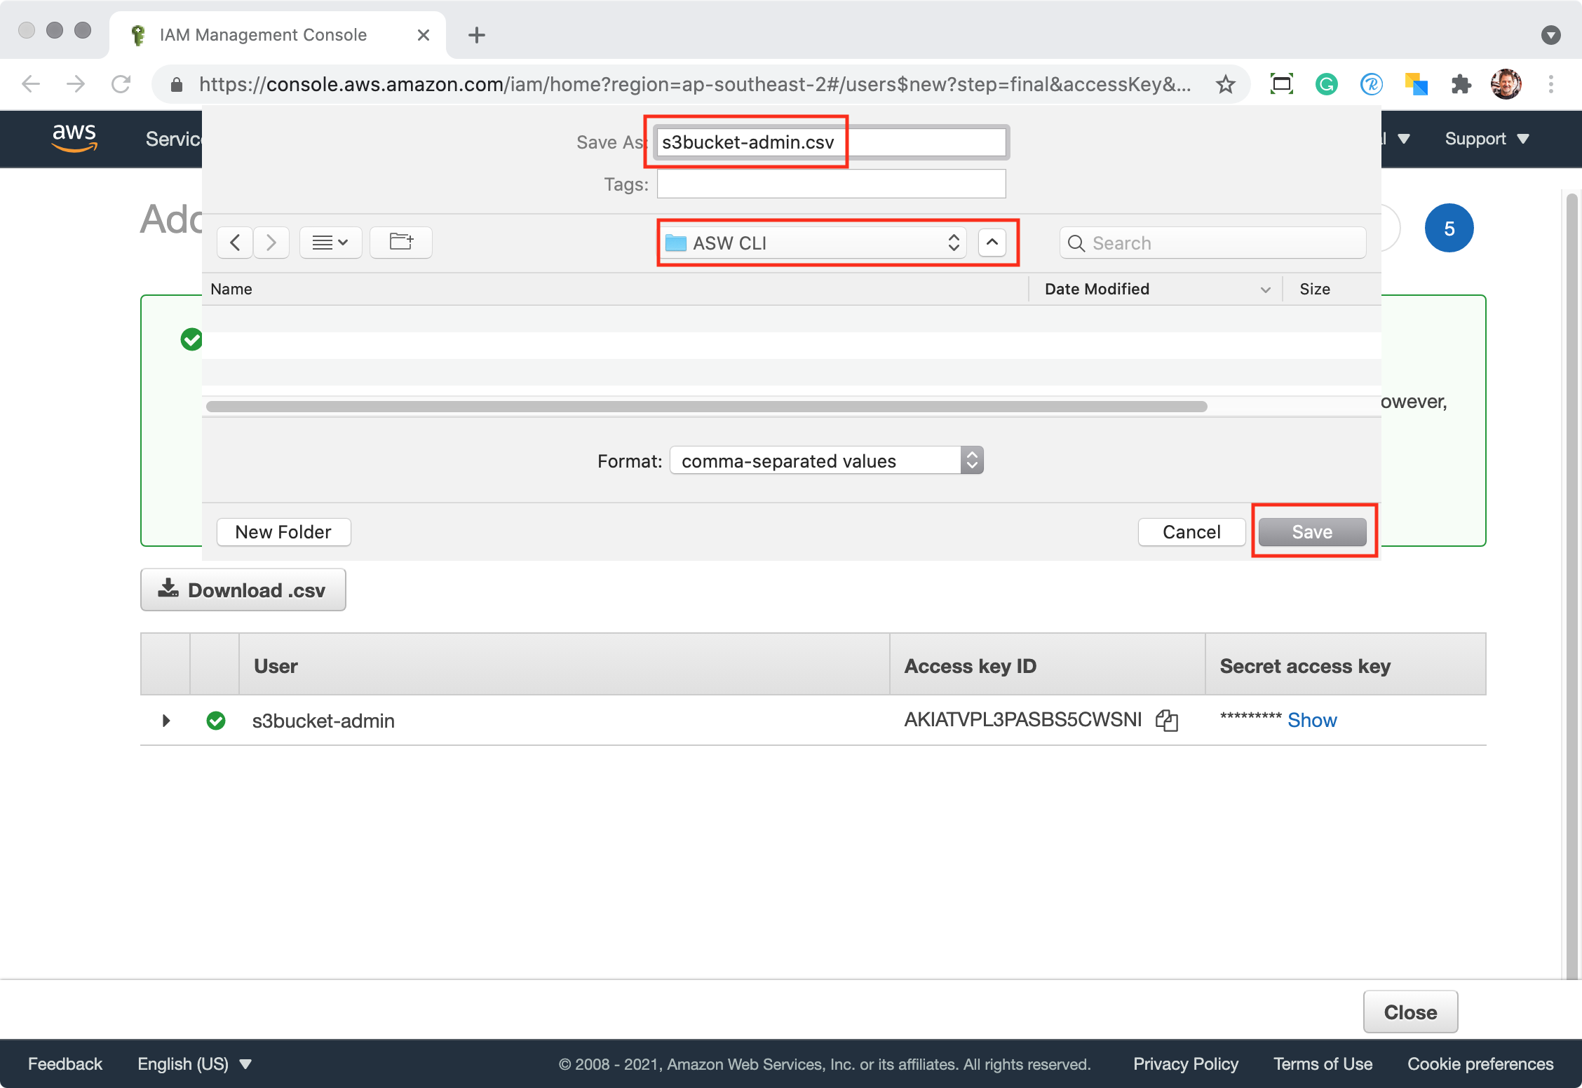
Task: Change the file list view mode dropdown
Action: click(x=330, y=243)
